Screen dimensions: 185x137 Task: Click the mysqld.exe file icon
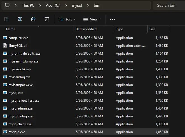coord(5,132)
